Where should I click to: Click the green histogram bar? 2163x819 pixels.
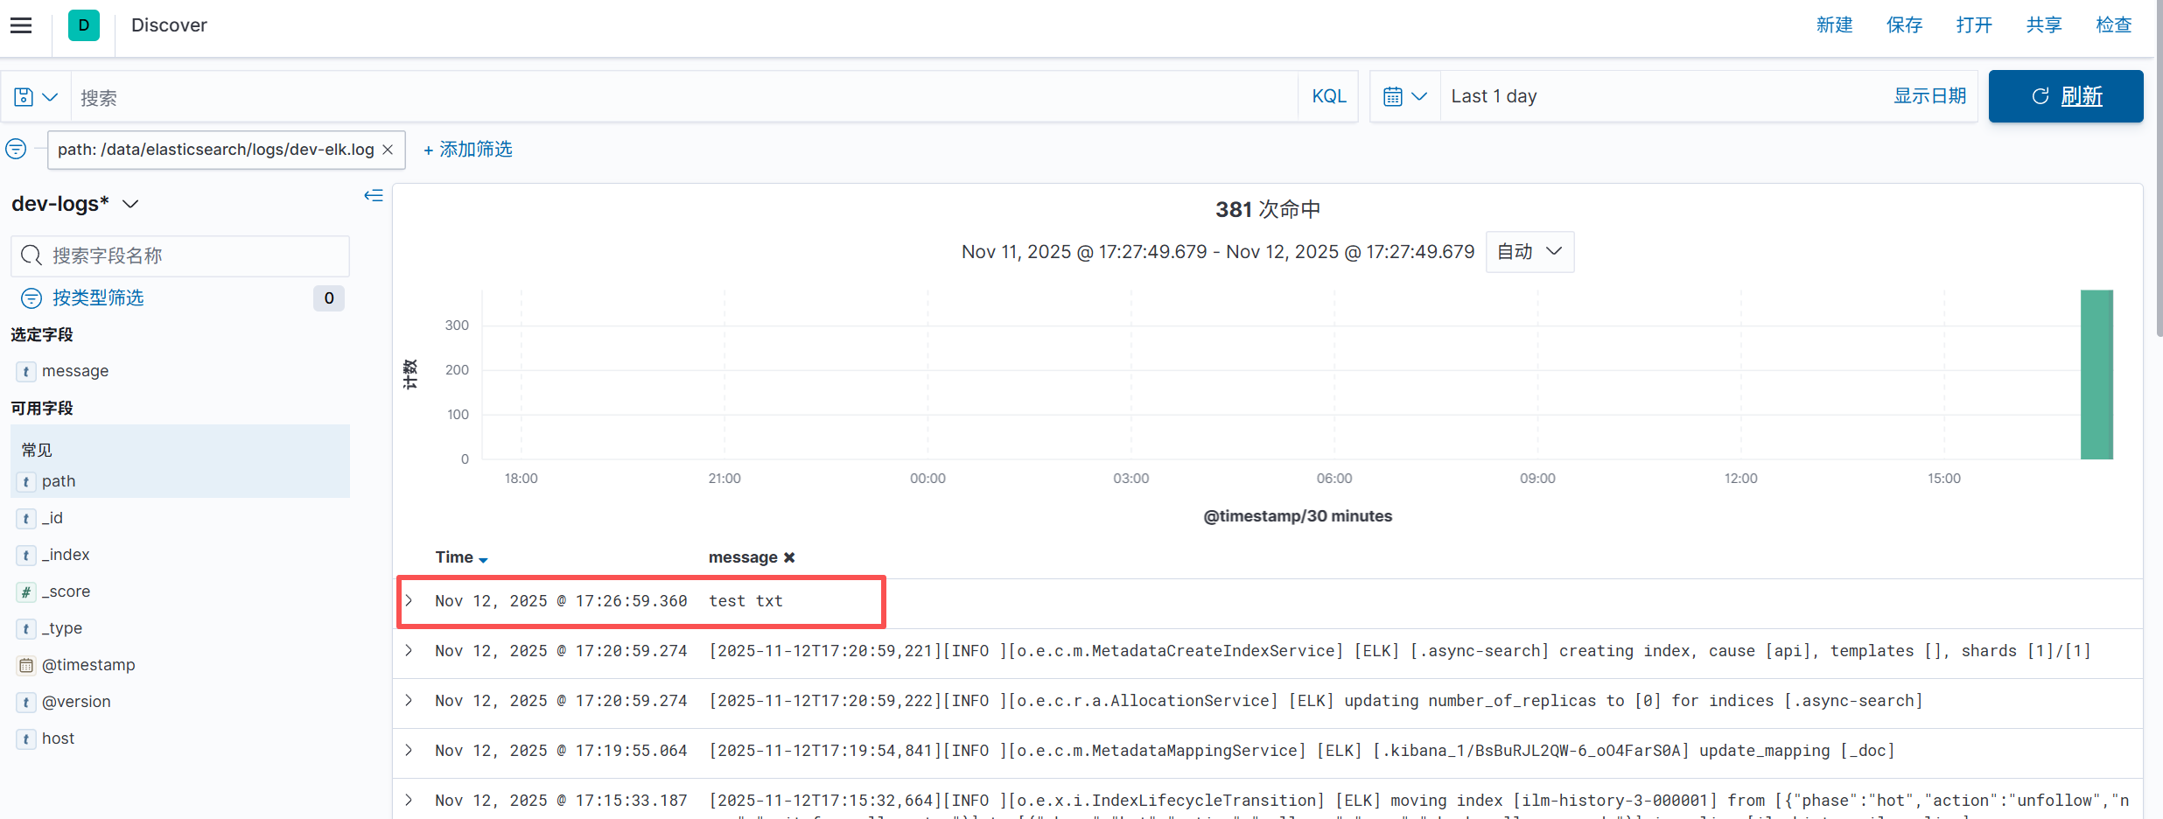(x=2096, y=374)
